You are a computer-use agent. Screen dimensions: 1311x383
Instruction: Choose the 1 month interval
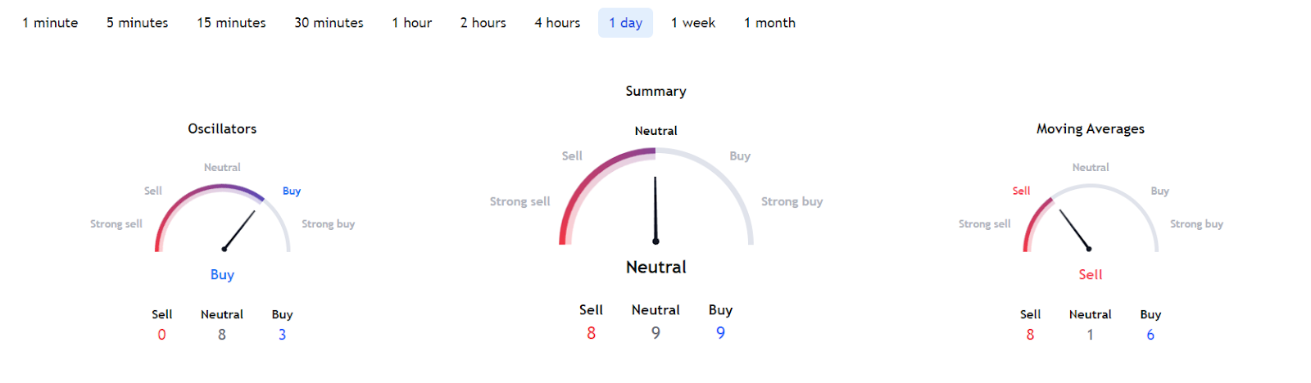coord(769,23)
